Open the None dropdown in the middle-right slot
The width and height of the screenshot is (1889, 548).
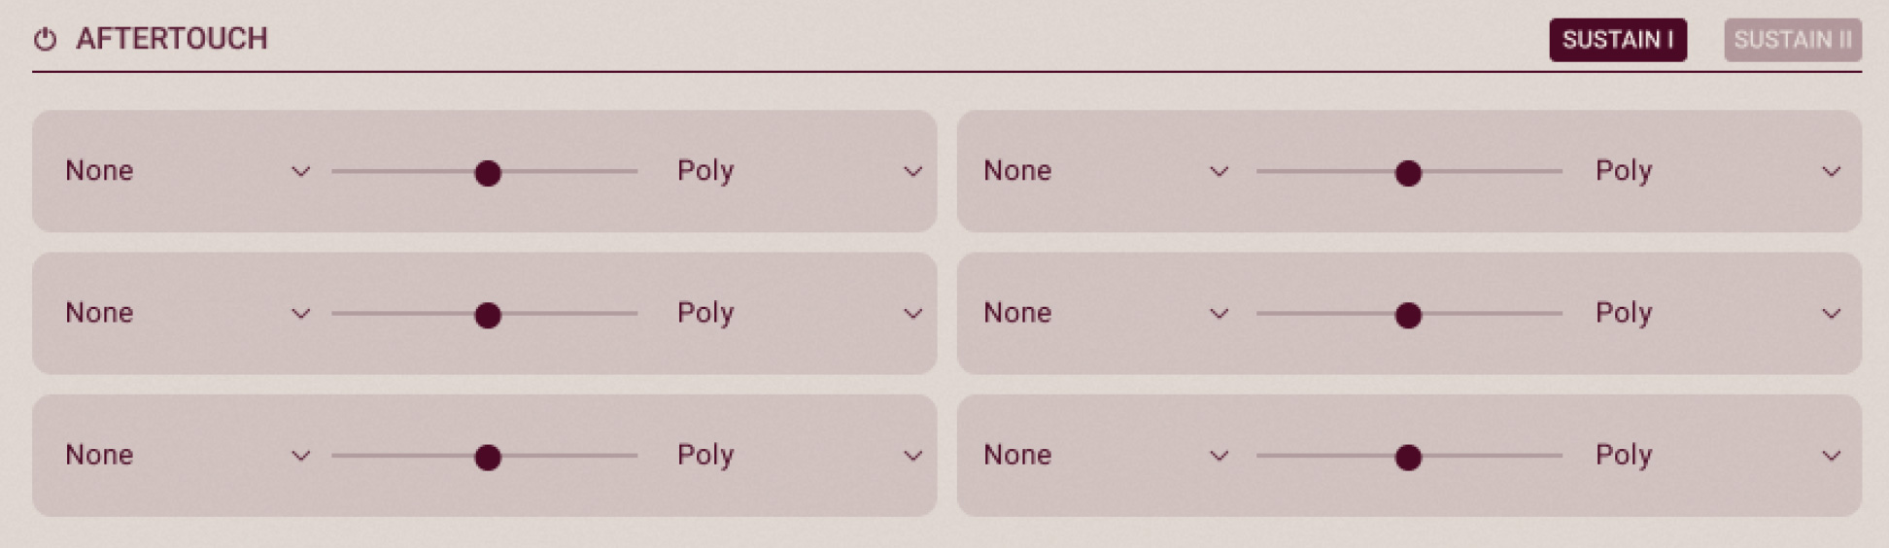tap(1105, 313)
